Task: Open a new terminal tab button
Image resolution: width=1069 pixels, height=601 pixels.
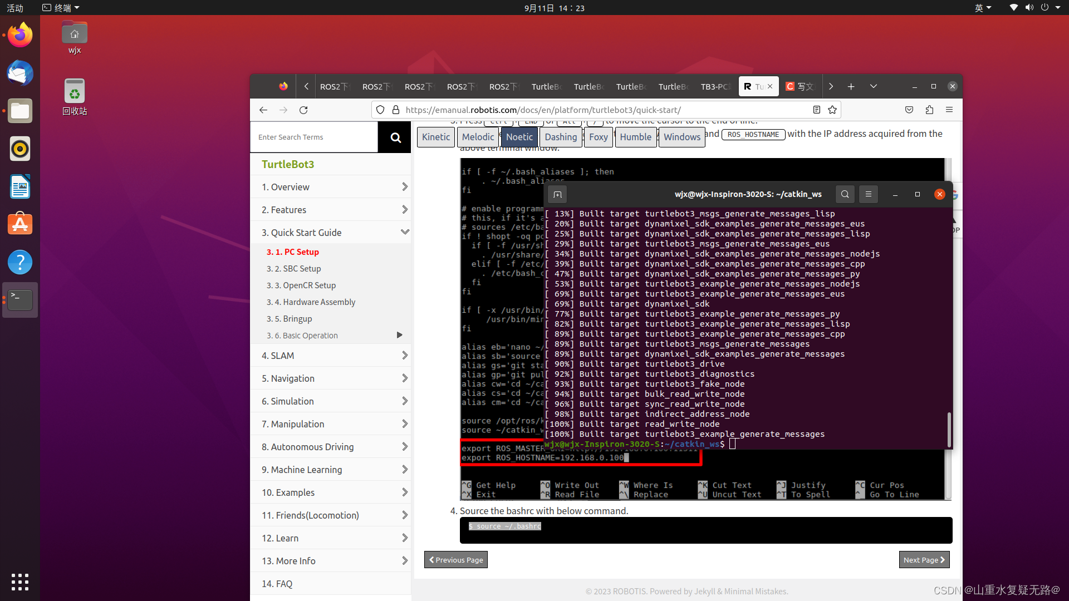Action: tap(557, 195)
